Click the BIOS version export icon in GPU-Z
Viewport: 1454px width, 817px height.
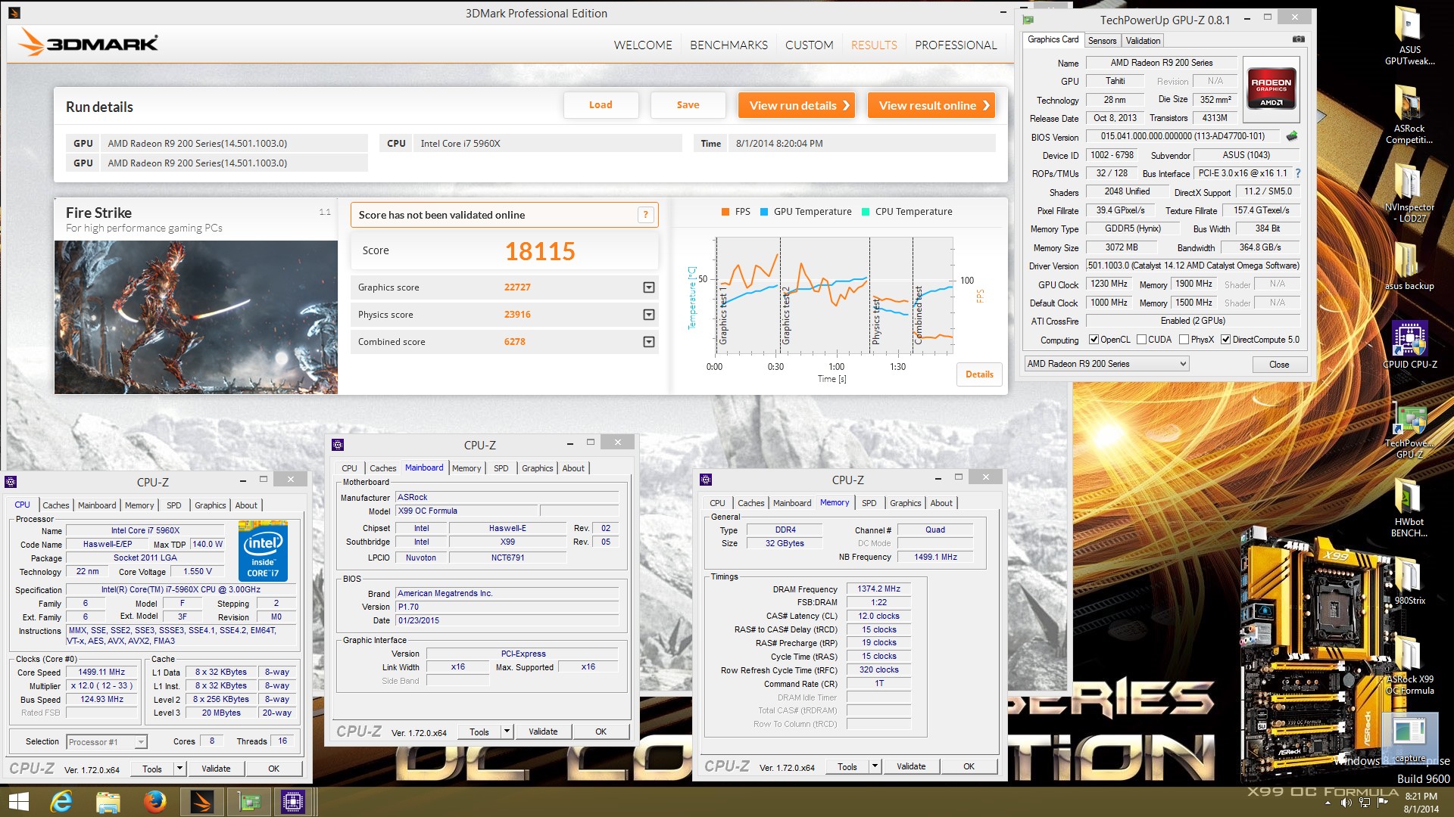1292,136
